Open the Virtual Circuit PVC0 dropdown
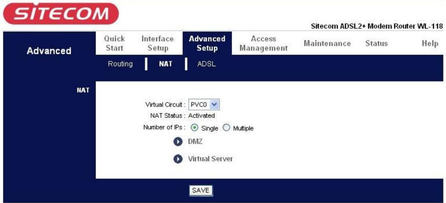Image resolution: width=446 pixels, height=203 pixels. click(203, 104)
